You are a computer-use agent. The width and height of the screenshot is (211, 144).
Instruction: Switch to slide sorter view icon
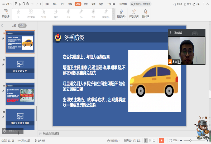coord(150,141)
